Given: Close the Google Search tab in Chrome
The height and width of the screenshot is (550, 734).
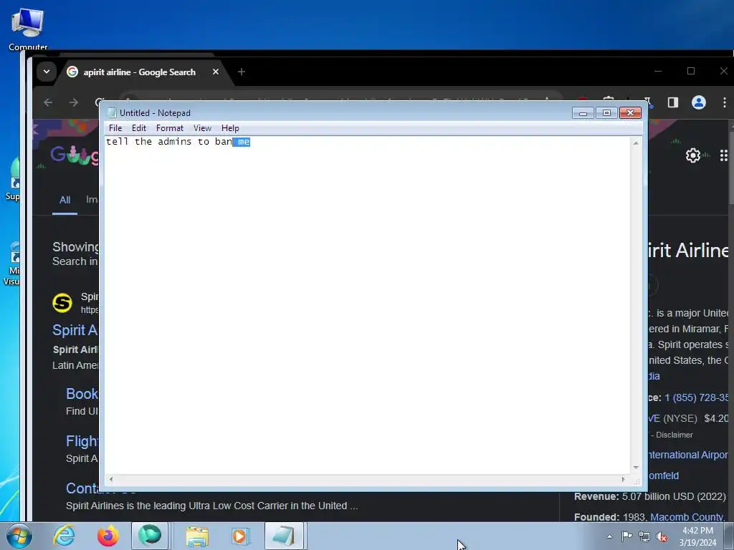Looking at the screenshot, I should (x=215, y=72).
